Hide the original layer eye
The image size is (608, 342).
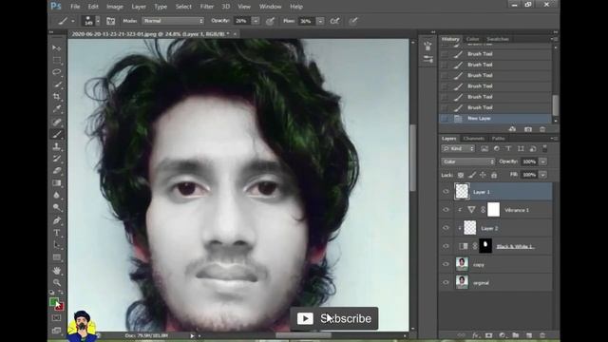coord(446,282)
